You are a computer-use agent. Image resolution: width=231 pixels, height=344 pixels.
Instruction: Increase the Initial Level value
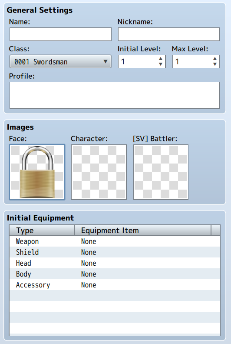(161, 59)
